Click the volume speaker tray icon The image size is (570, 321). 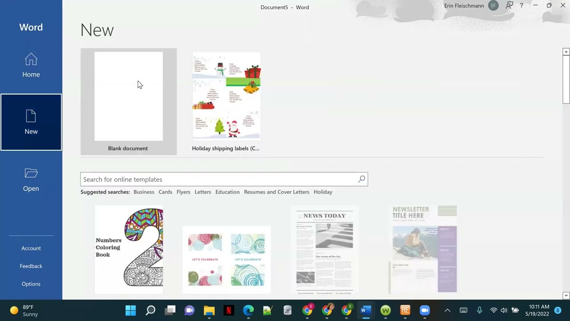[504, 310]
